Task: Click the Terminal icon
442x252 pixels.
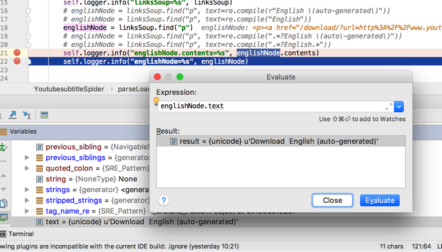Action: click(3, 235)
